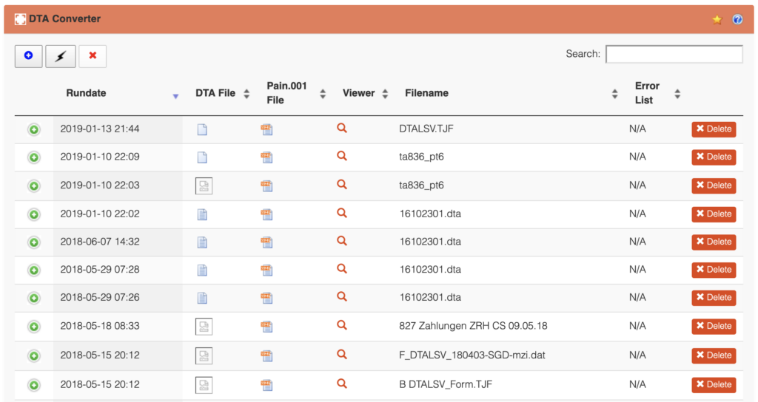Click the gold star favorite icon
This screenshot has height=402, width=758.
coord(717,19)
